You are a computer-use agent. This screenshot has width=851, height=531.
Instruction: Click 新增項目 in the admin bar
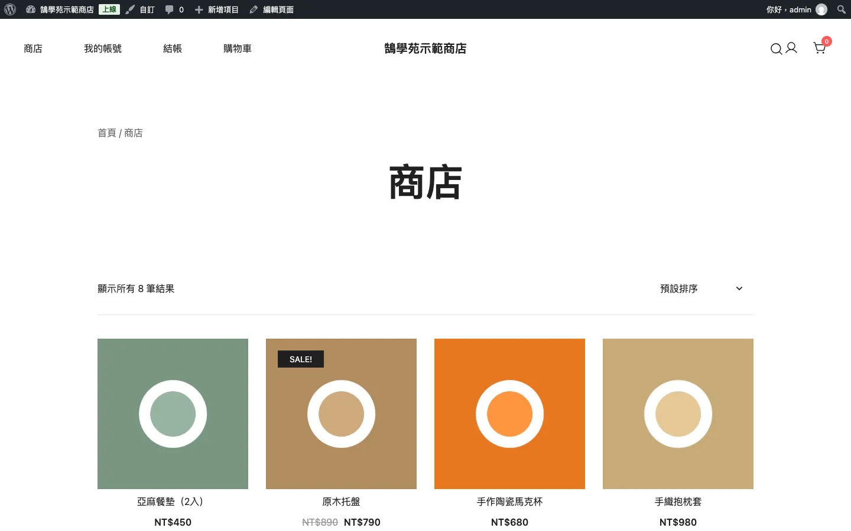pyautogui.click(x=223, y=9)
